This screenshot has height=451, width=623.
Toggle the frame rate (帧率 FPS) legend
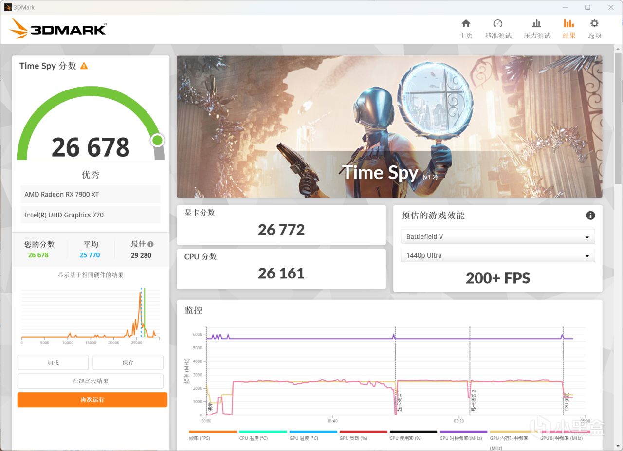click(x=213, y=434)
